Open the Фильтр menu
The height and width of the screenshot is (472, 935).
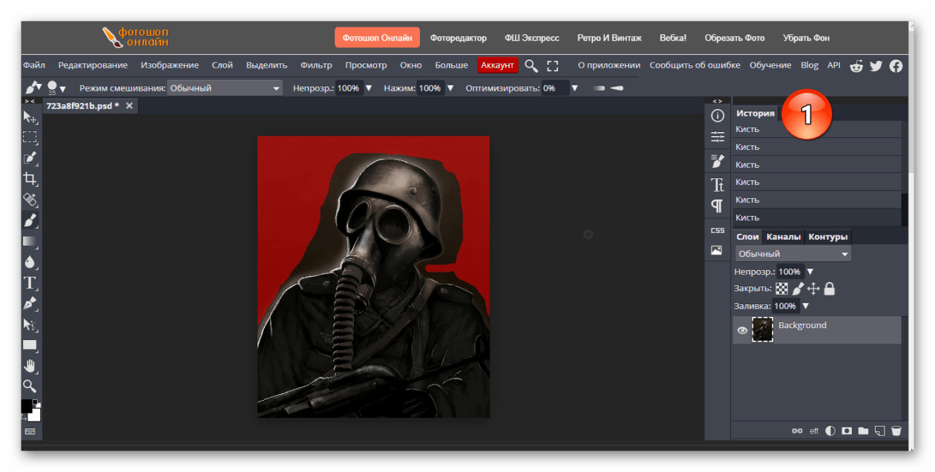pyautogui.click(x=316, y=65)
